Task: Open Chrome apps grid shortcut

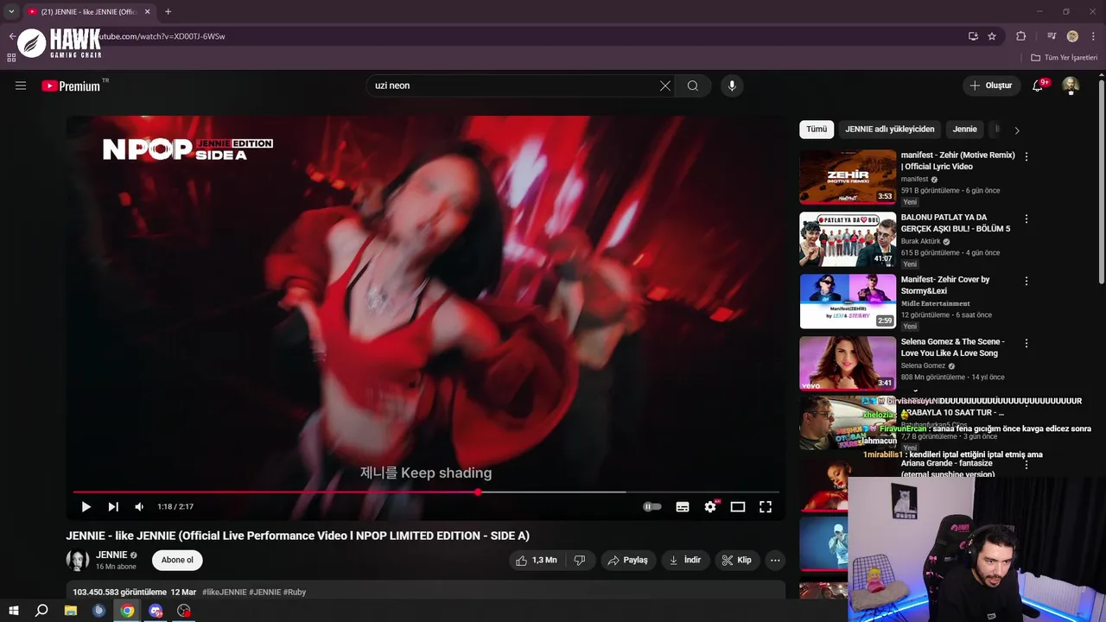Action: coord(11,58)
